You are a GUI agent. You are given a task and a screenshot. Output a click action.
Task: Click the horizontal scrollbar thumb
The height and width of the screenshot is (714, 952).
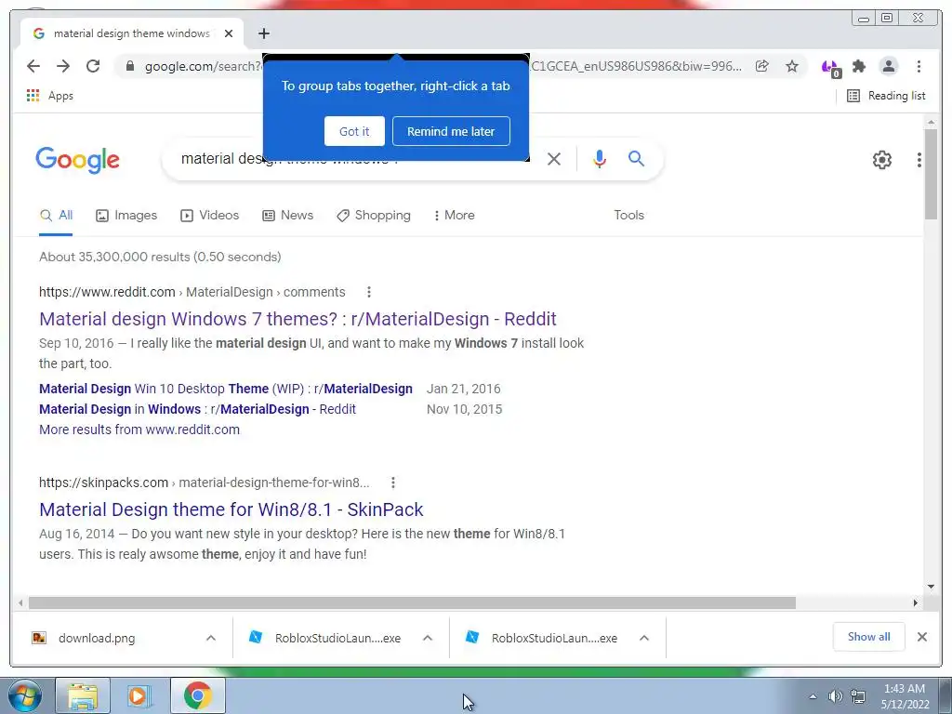[x=412, y=602]
